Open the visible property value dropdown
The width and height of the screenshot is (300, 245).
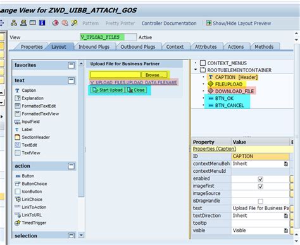pyautogui.click(x=286, y=230)
